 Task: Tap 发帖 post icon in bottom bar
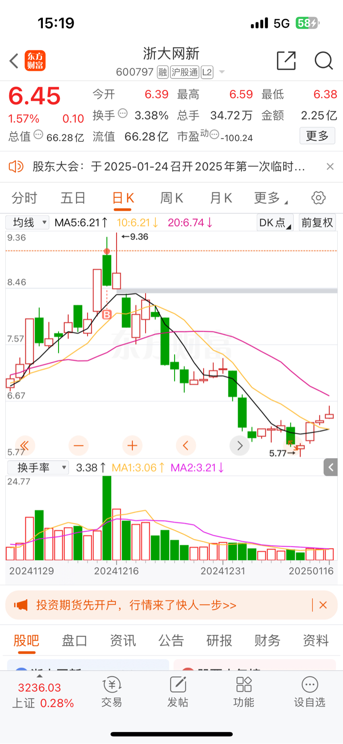178,692
